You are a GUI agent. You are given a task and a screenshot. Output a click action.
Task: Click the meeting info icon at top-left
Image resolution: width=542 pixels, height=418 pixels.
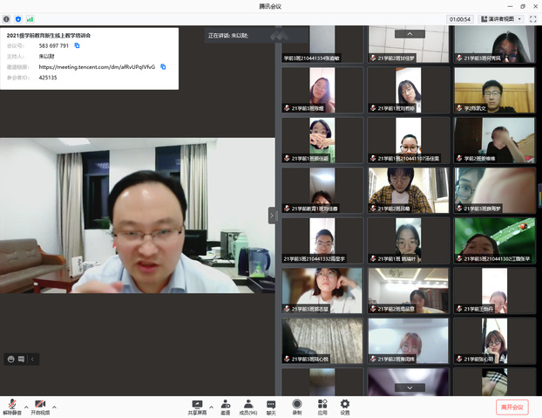6,17
